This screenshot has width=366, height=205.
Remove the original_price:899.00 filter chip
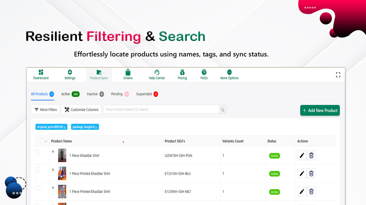65,127
